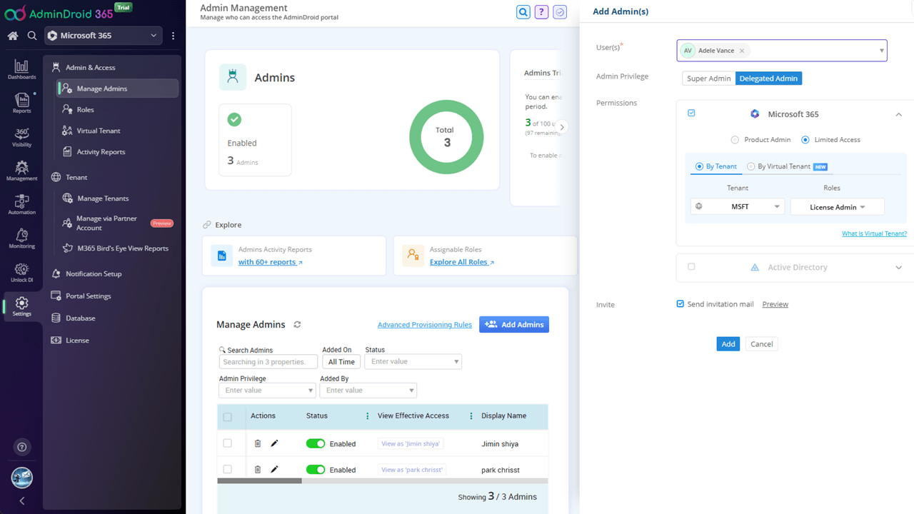This screenshot has height=514, width=914.
Task: Go to the Home icon
Action: coord(13,36)
